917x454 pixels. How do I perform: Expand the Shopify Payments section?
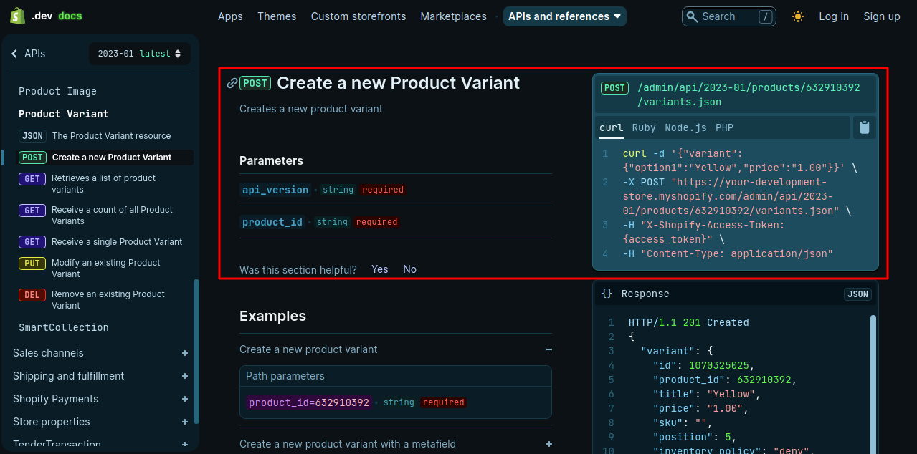coord(185,399)
